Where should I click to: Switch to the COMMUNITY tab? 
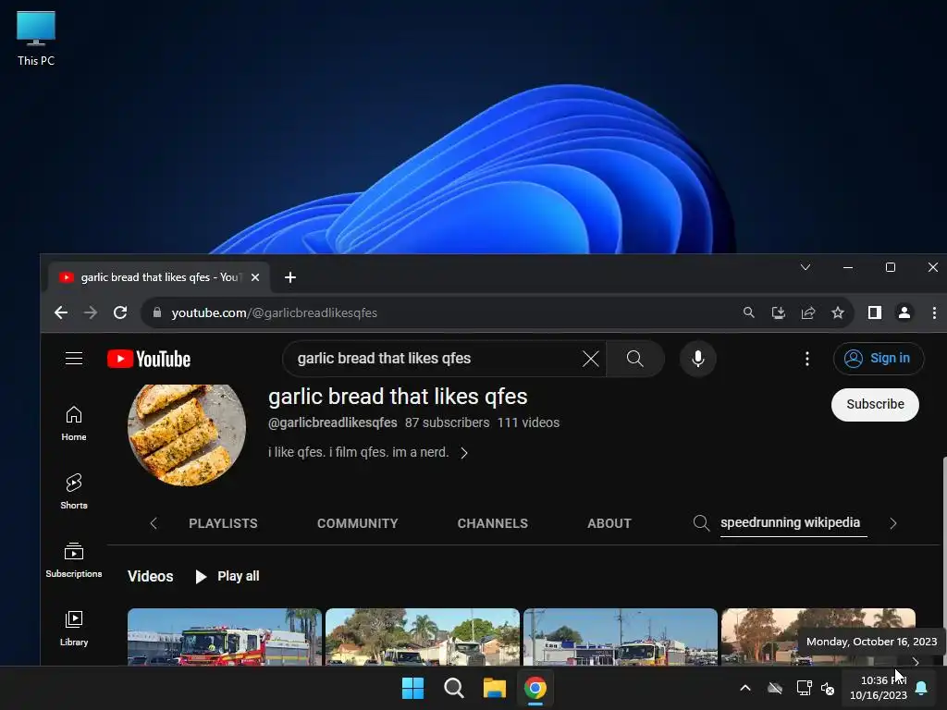358,523
